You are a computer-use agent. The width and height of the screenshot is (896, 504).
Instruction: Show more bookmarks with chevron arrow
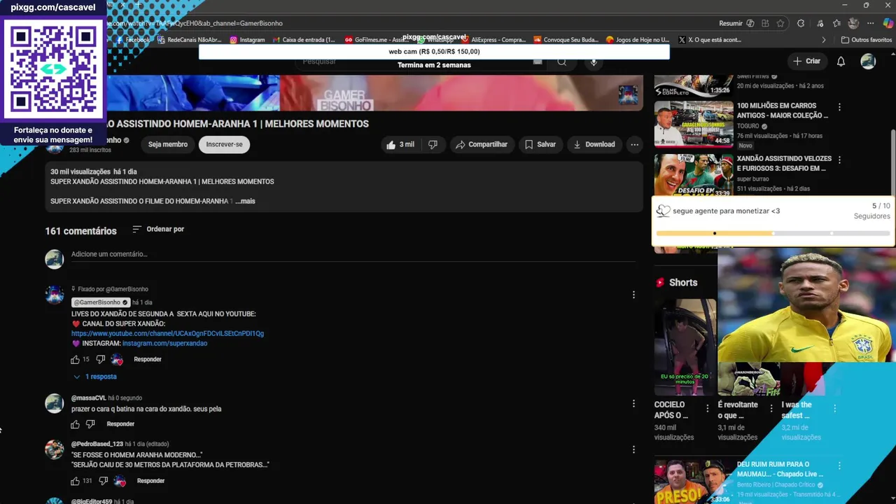824,40
